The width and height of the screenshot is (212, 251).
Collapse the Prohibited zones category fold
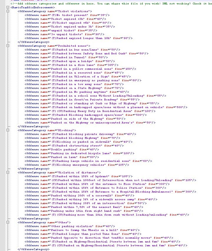click(7, 46)
